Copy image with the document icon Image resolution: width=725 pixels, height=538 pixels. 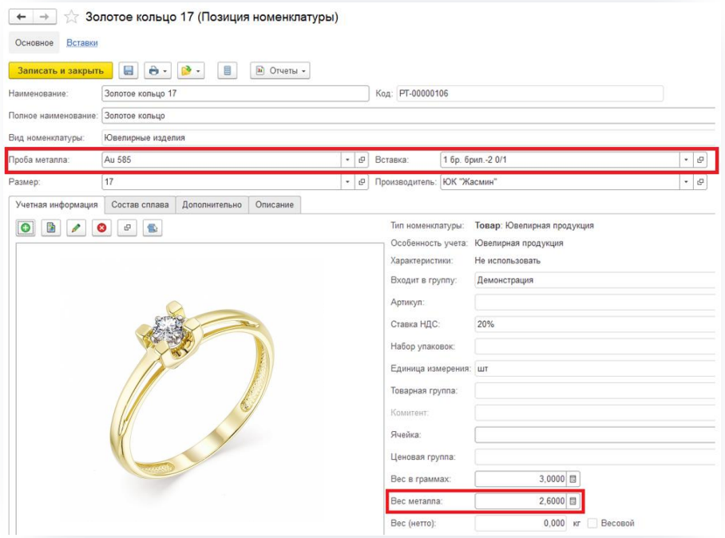(51, 227)
